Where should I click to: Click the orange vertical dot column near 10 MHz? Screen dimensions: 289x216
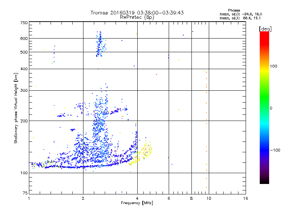(206, 130)
